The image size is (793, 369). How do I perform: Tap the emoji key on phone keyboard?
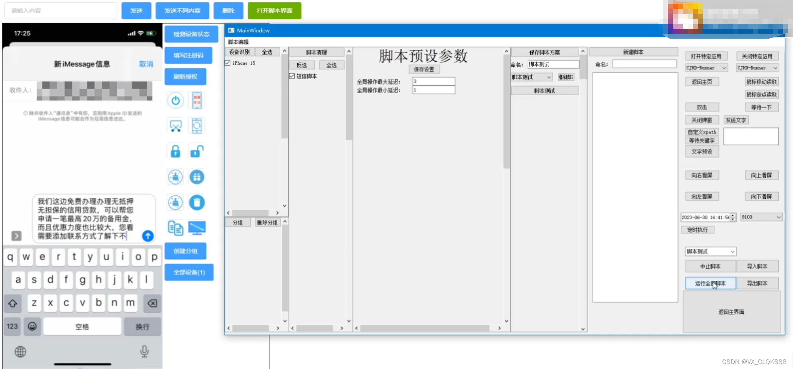(32, 327)
